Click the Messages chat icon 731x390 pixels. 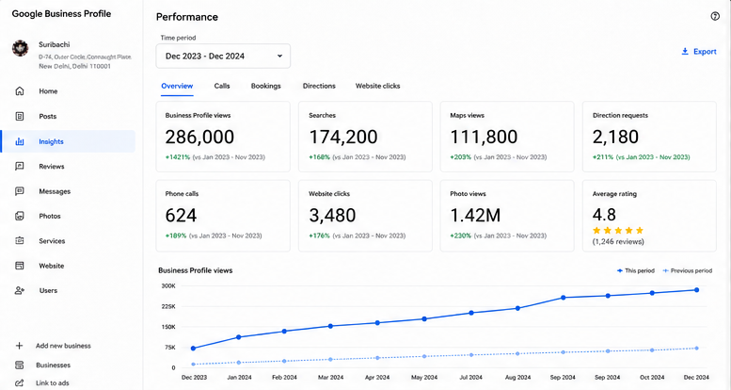pyautogui.click(x=20, y=191)
